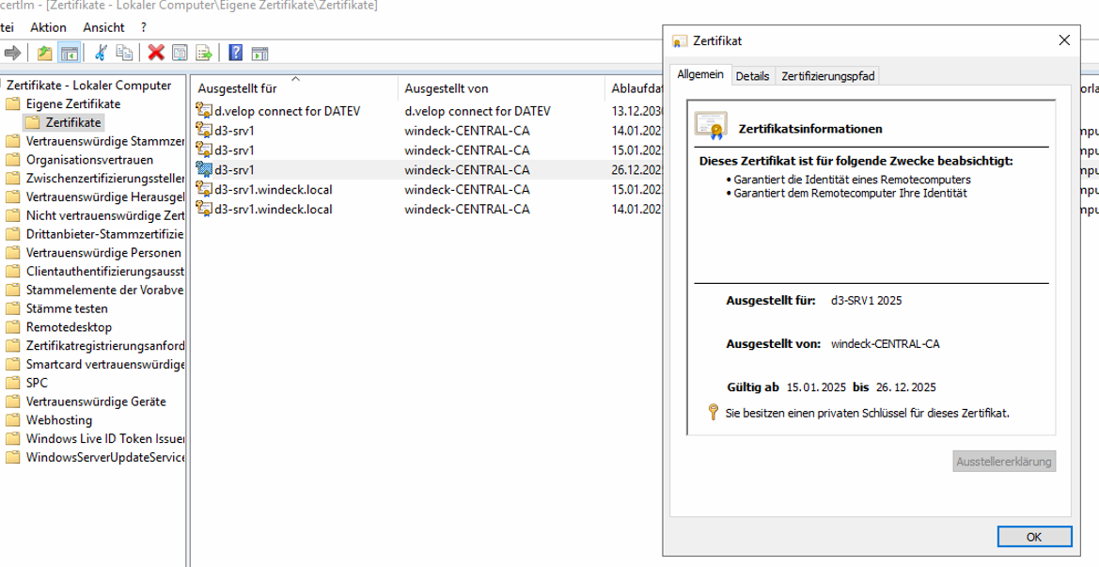Sort by the Ausgestellt von column header

pos(447,88)
